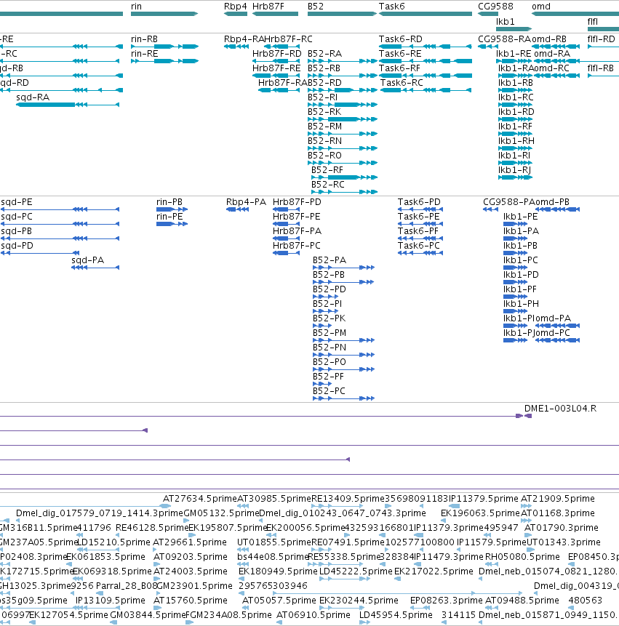Select the Rbp4 gene label
This screenshot has height=626, width=619.
(x=235, y=7)
